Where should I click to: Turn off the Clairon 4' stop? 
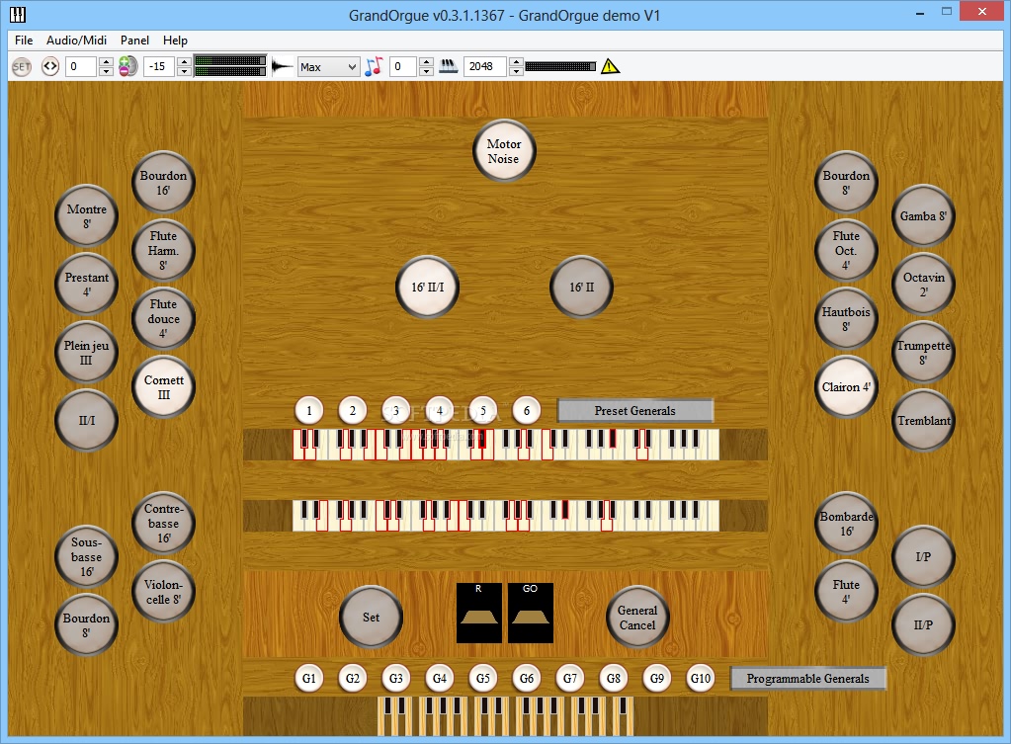coord(846,387)
